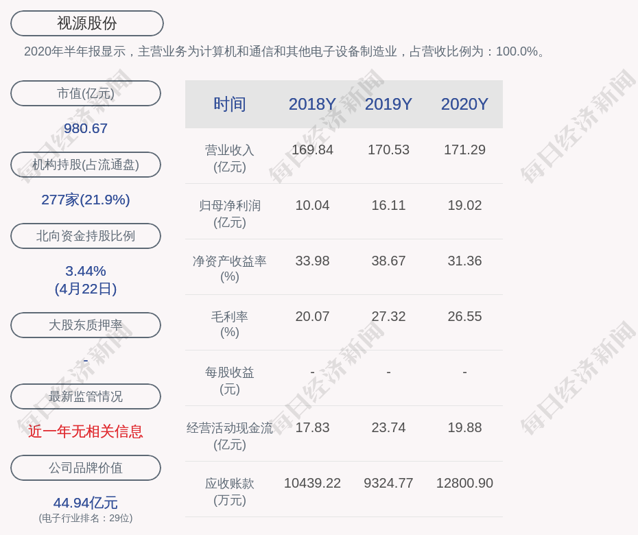Click red text 近一年无相关信息

[x=86, y=431]
